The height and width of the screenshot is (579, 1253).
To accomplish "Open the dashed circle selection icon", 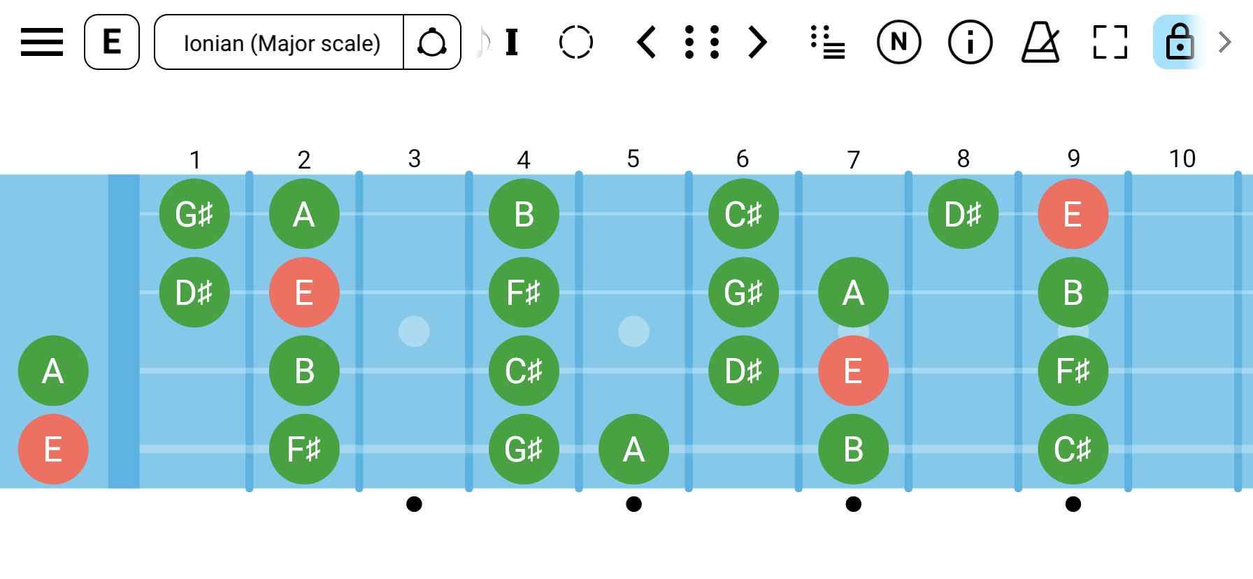I will click(x=575, y=42).
